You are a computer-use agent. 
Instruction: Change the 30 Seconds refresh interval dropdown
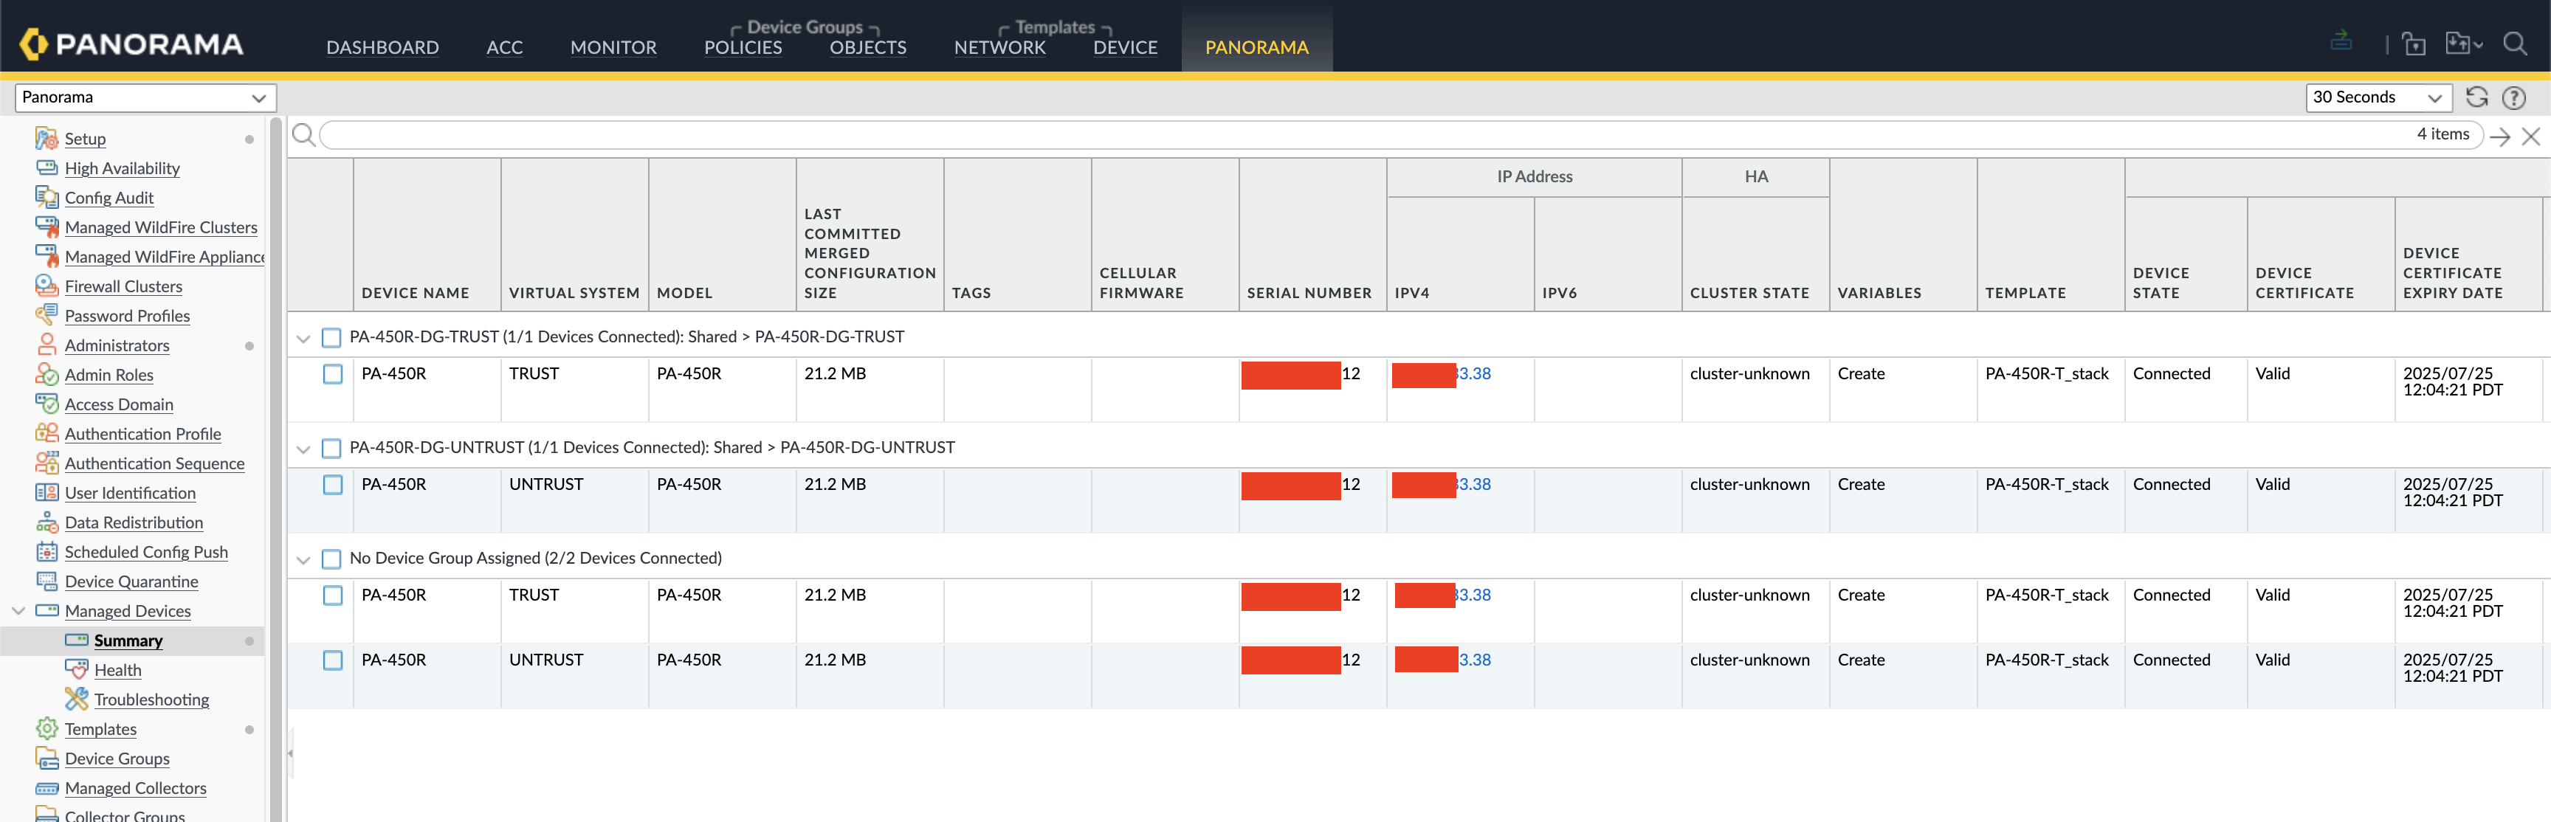click(x=2379, y=97)
